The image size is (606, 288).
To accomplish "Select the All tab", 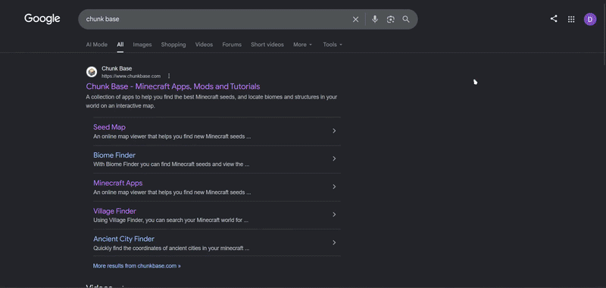I will point(120,45).
